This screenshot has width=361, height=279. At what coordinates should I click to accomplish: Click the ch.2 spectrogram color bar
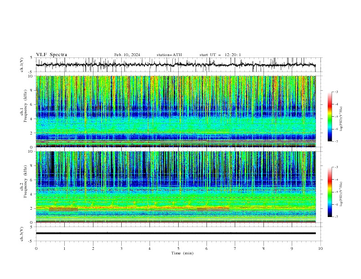330,192
